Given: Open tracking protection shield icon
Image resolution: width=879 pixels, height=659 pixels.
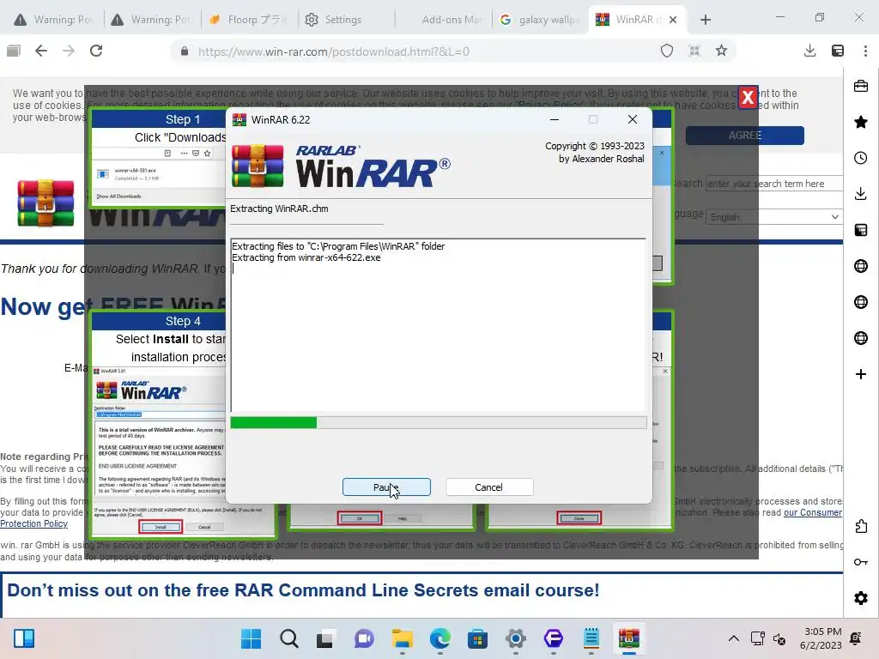Looking at the screenshot, I should (x=666, y=51).
